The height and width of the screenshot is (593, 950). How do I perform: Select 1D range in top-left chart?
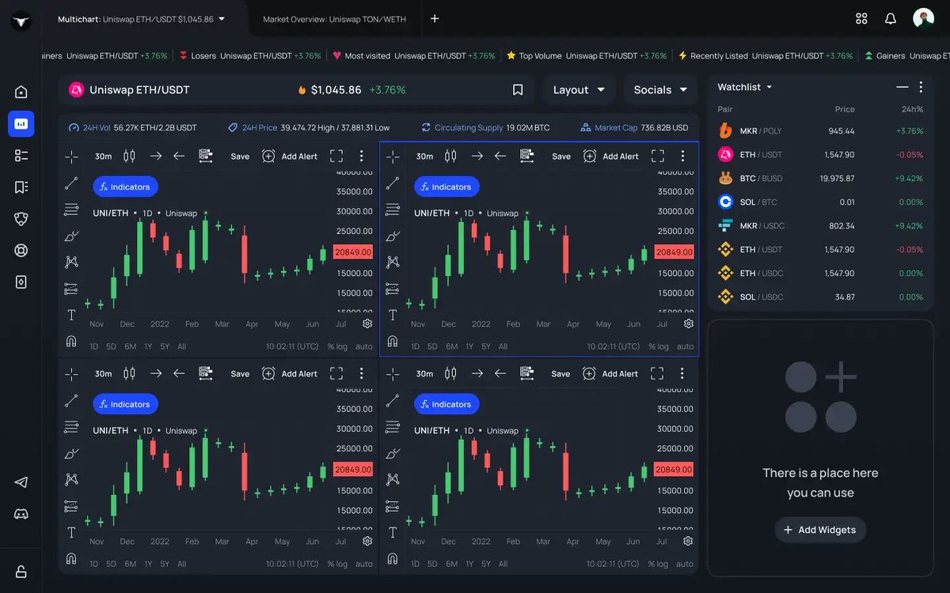tap(94, 346)
